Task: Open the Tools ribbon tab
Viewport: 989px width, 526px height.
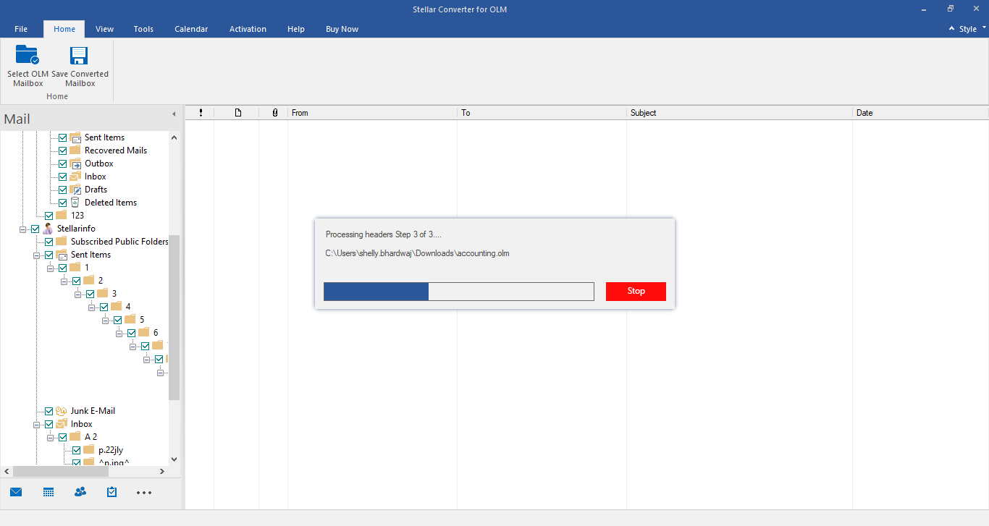Action: pos(143,29)
